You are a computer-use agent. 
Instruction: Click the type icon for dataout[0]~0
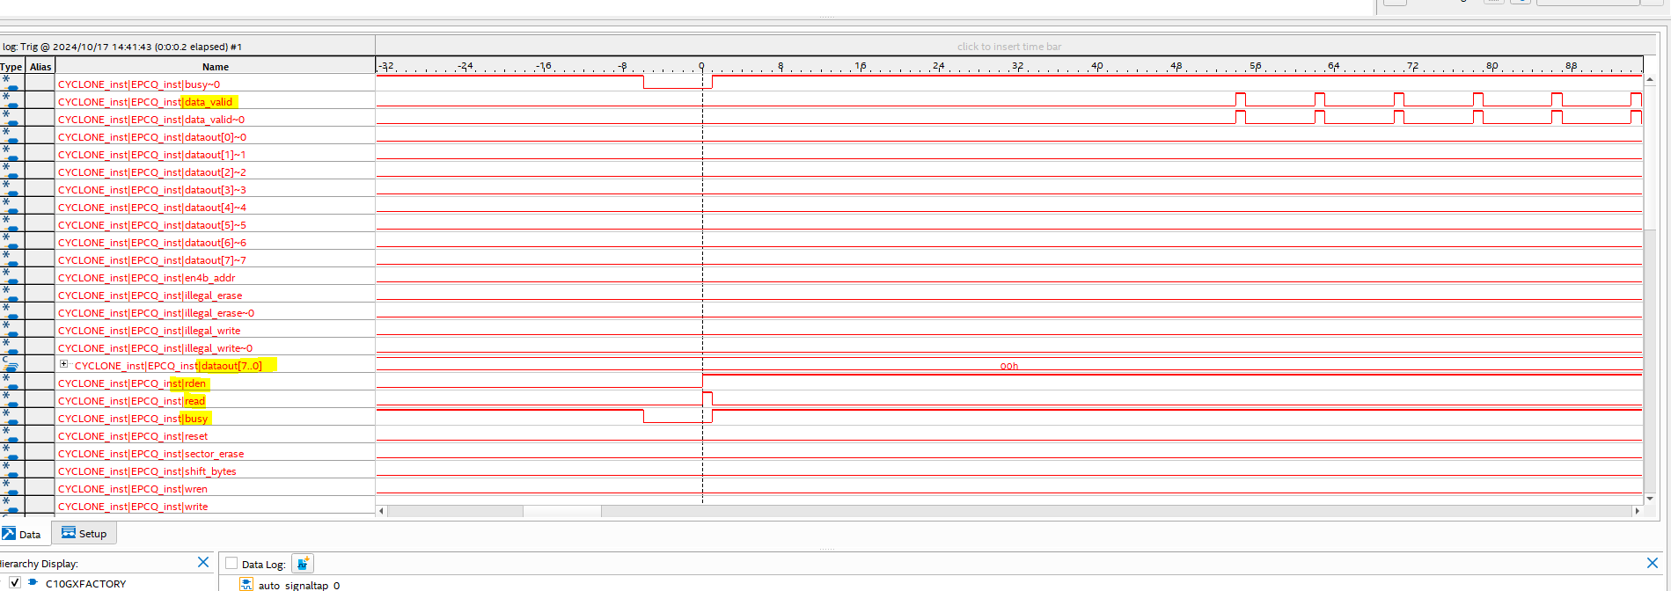click(11, 136)
